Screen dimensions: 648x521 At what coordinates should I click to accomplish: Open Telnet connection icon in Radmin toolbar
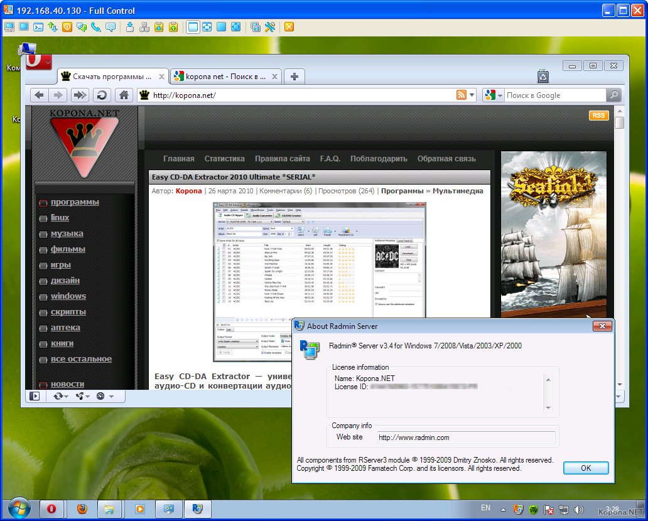click(x=38, y=27)
